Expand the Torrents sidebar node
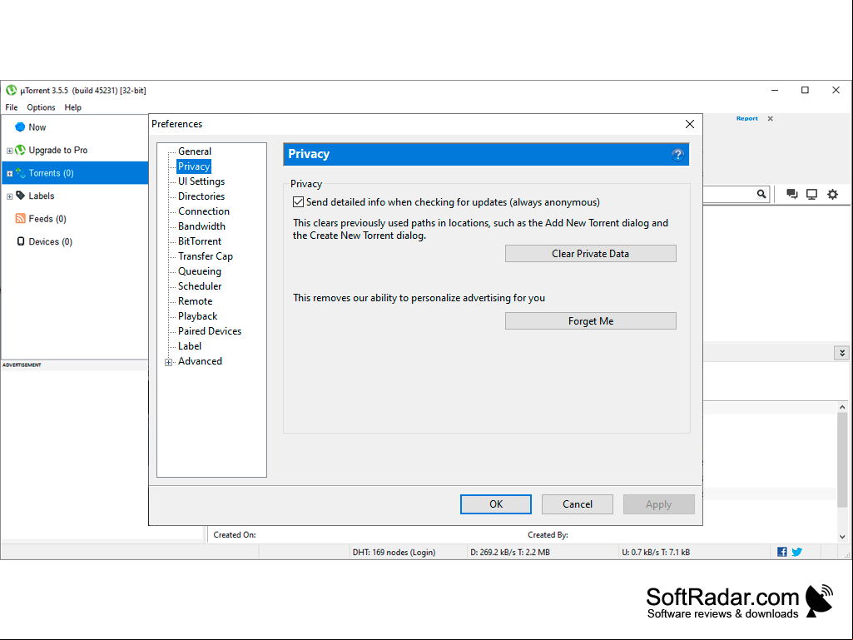The height and width of the screenshot is (640, 853). click(9, 174)
